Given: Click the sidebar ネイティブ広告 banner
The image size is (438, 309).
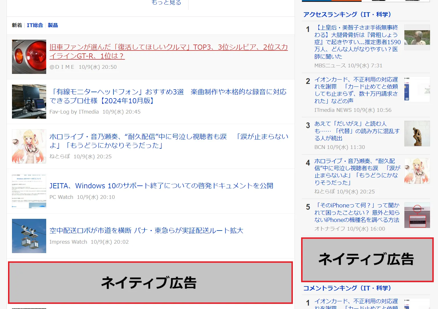Looking at the screenshot, I should click(x=367, y=260).
